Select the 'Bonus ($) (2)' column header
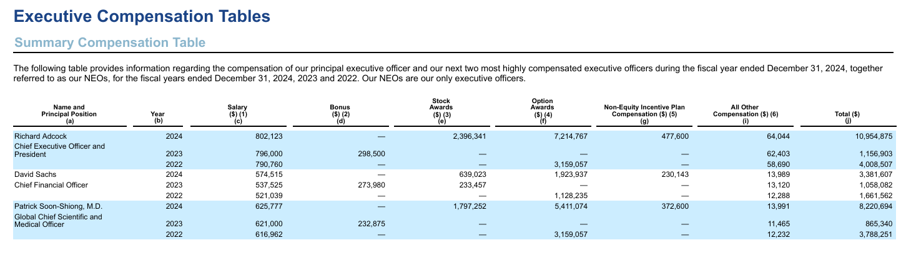Viewport: 916px width, 265px height. point(340,114)
